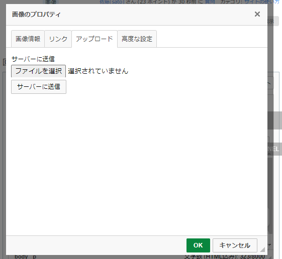Image resolution: width=282 pixels, height=259 pixels.
Task: Click the ファイルを選択 file chooser button
Action: pyautogui.click(x=39, y=71)
